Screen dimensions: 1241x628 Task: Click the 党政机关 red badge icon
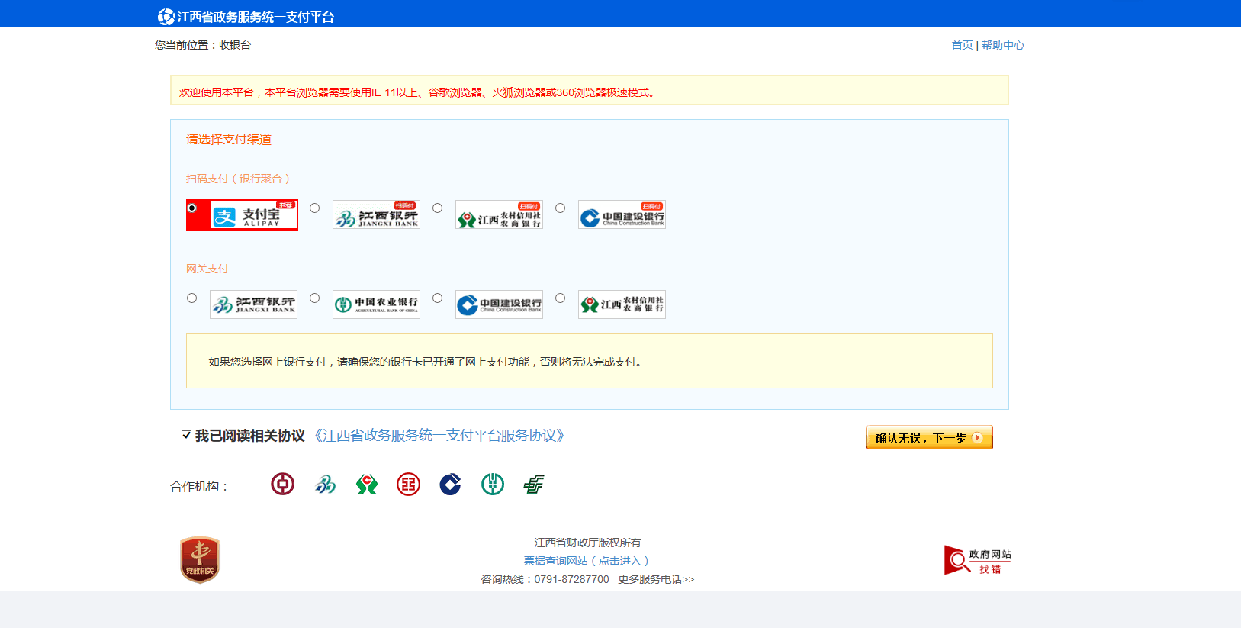[200, 560]
